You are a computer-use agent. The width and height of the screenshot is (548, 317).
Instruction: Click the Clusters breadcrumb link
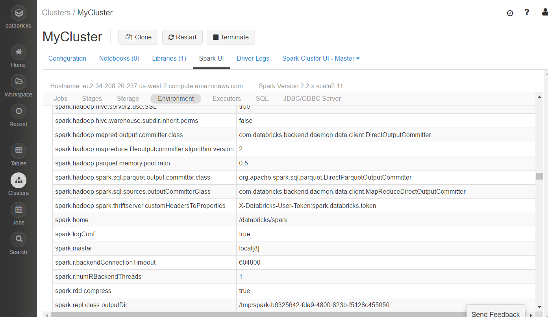click(x=56, y=13)
